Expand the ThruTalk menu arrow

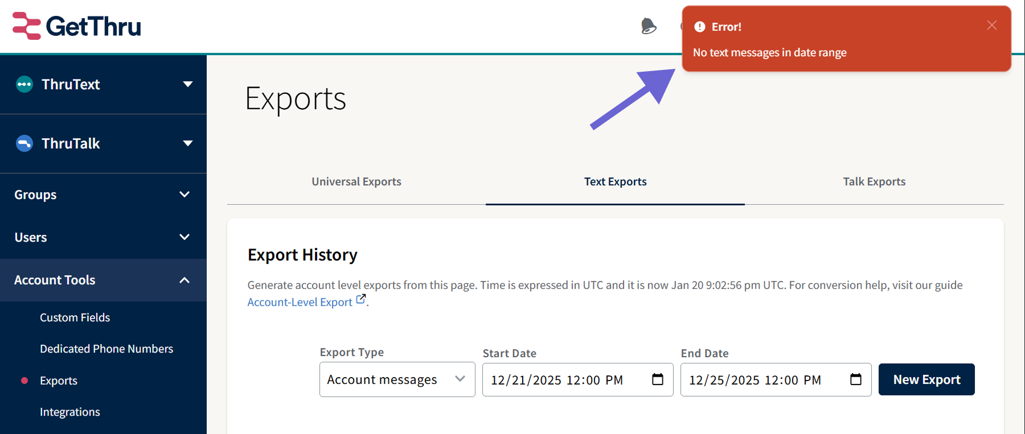[x=187, y=143]
